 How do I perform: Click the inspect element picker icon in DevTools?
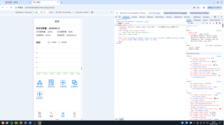(x=116, y=17)
